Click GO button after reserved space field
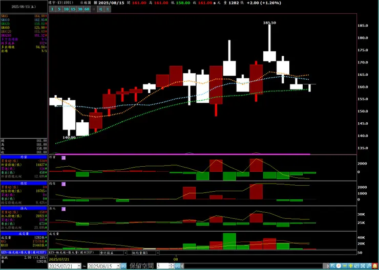 click(177, 266)
